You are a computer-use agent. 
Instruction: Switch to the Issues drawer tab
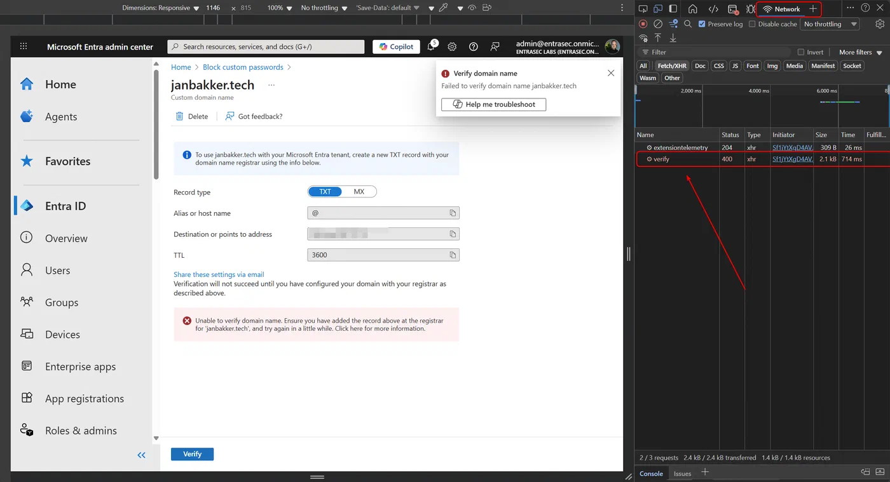coord(682,474)
